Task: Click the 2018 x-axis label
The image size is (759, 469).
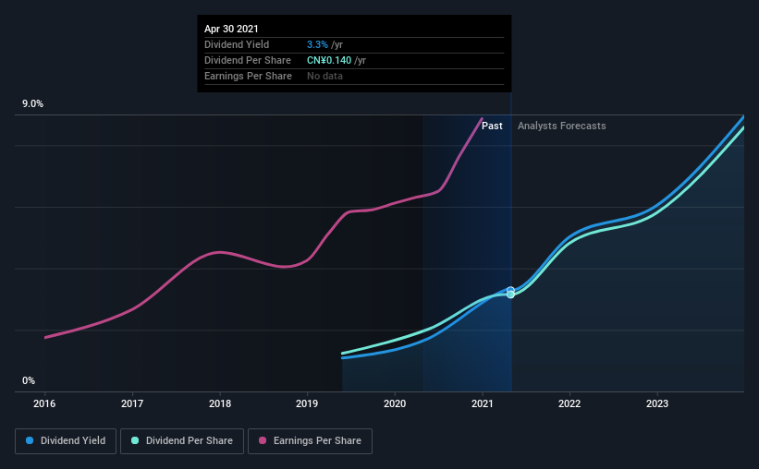Action: coord(220,403)
